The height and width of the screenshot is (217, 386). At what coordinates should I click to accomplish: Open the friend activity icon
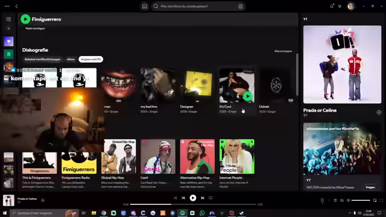pos(340,6)
